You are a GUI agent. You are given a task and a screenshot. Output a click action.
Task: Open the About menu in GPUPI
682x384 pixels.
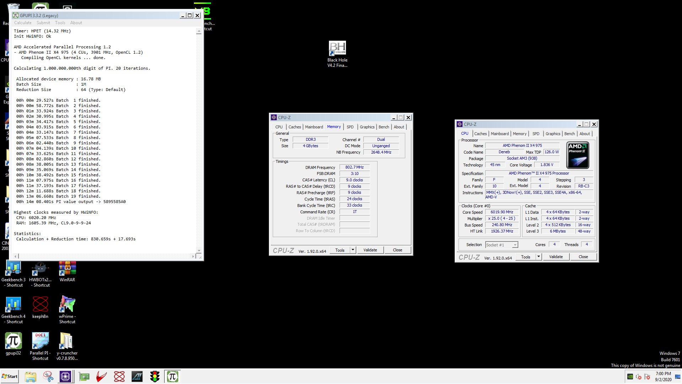point(76,23)
